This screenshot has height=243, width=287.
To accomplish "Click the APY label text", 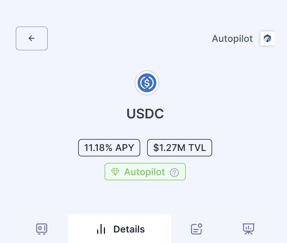I will click(x=125, y=148).
